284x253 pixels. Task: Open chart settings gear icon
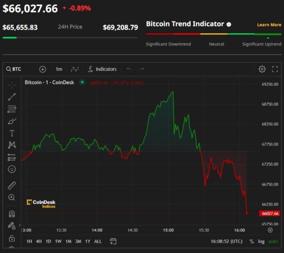[x=262, y=69]
